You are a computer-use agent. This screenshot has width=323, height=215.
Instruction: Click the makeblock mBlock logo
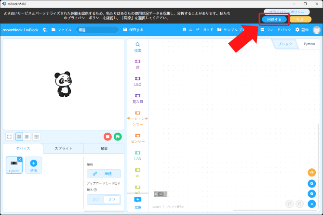point(20,30)
